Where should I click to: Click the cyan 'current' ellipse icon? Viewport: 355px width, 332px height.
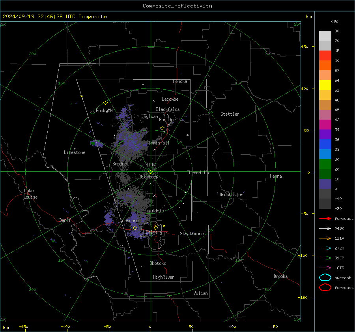325,278
